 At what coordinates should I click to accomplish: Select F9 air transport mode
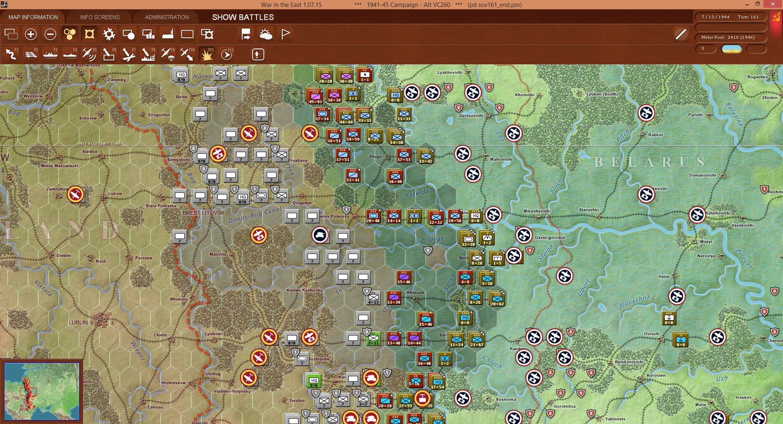point(168,54)
